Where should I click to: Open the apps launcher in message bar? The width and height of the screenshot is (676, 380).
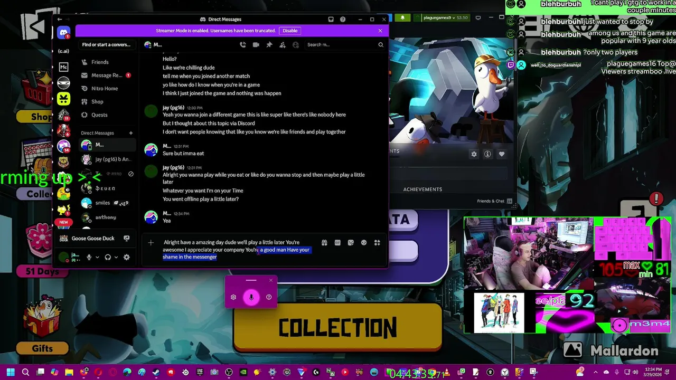tap(377, 243)
